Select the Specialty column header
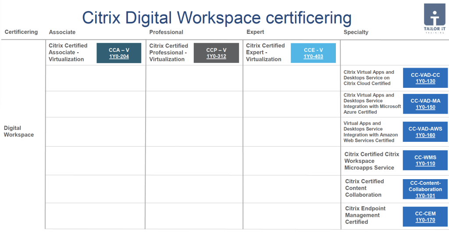The width and height of the screenshot is (449, 252). (356, 32)
